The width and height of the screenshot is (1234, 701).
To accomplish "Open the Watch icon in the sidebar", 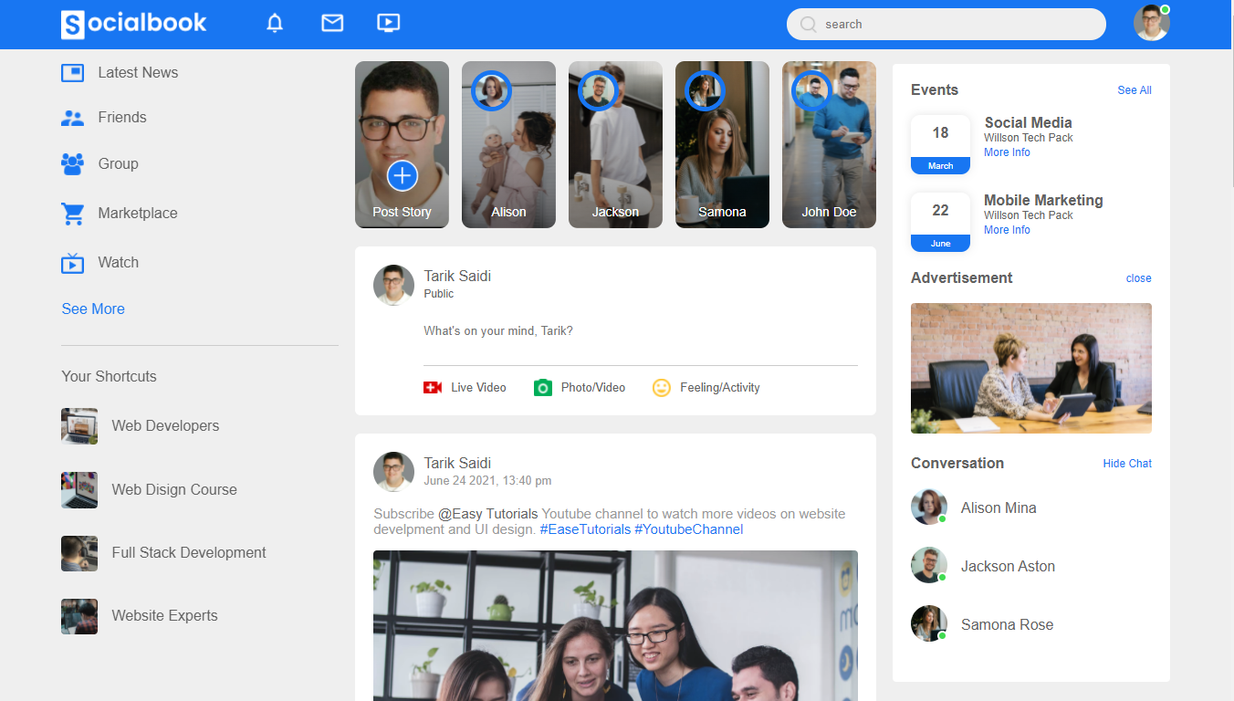I will click(72, 262).
